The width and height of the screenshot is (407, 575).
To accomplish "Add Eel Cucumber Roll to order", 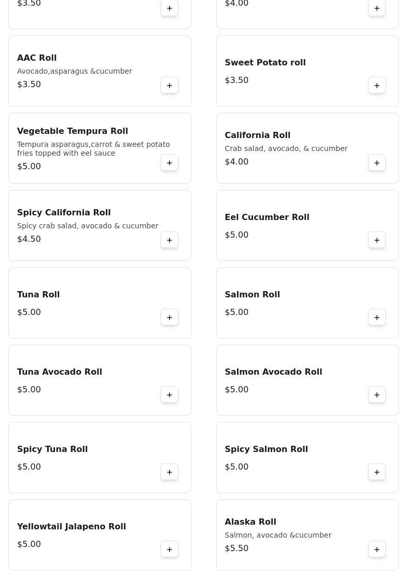I will (x=377, y=240).
